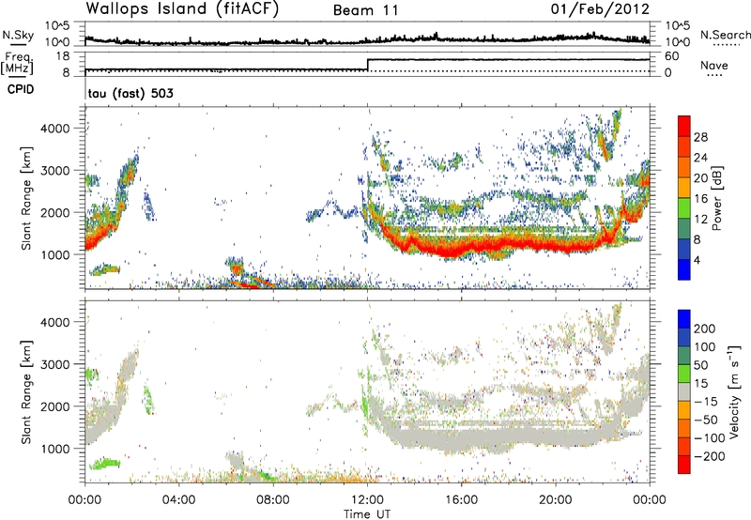
Task: Select the "24" value on Power colorbar
Action: (700, 158)
